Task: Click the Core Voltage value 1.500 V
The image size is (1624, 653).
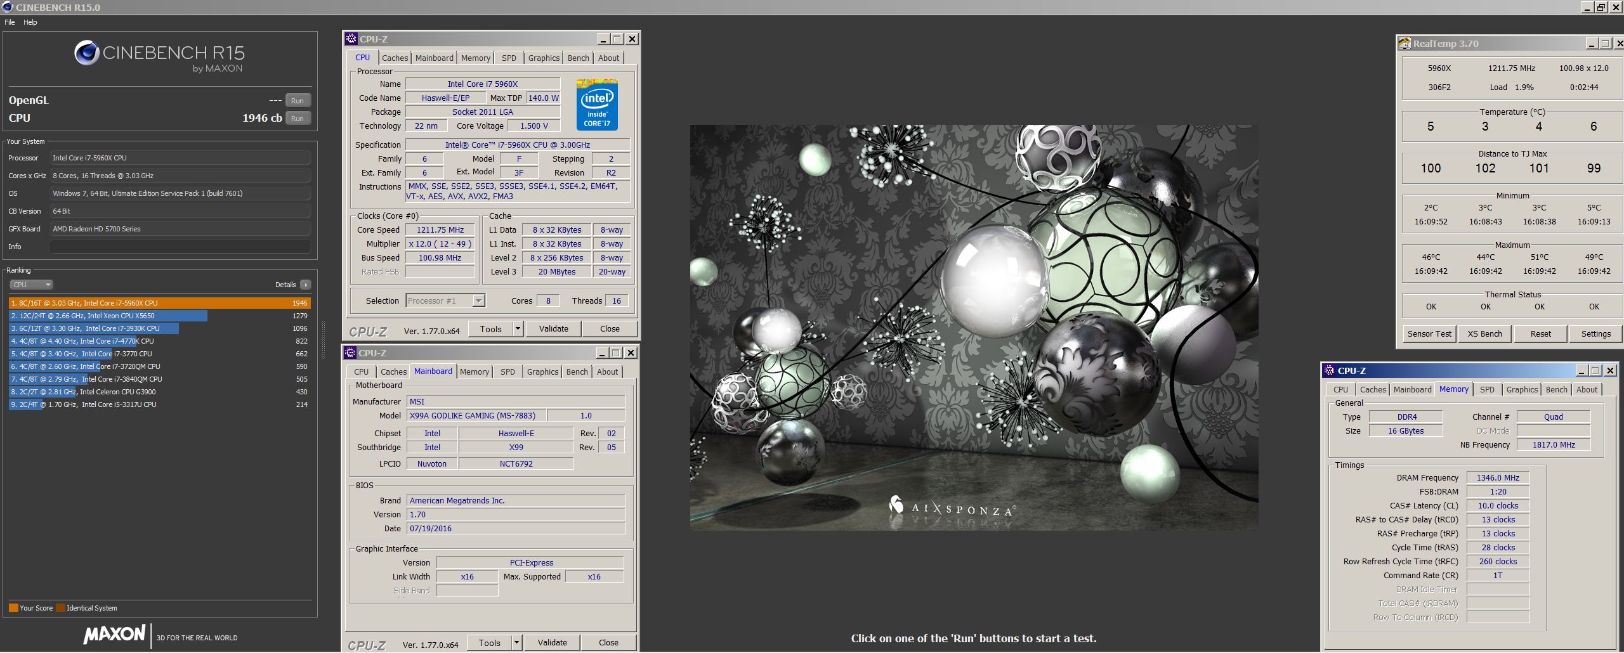Action: [534, 126]
